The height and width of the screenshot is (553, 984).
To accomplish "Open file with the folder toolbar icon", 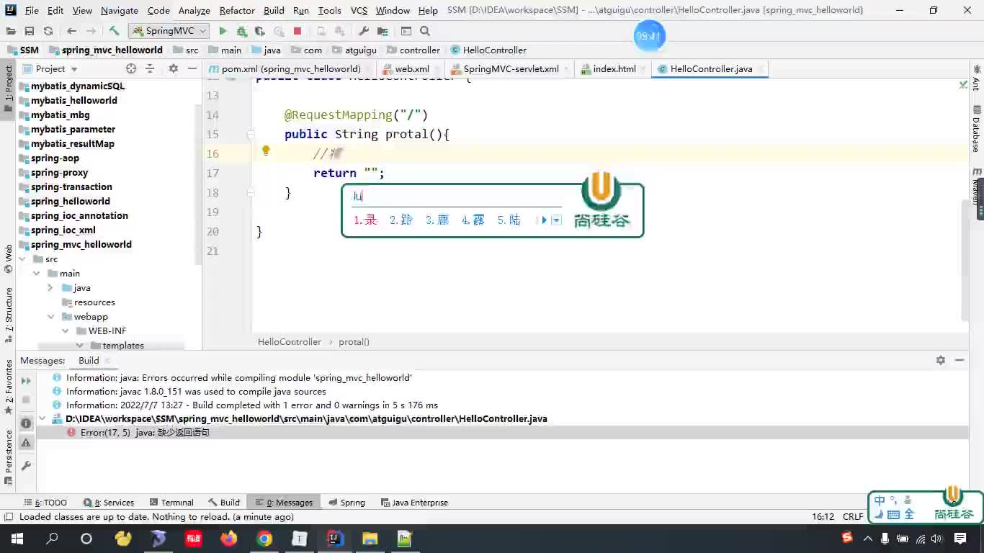I will (11, 31).
